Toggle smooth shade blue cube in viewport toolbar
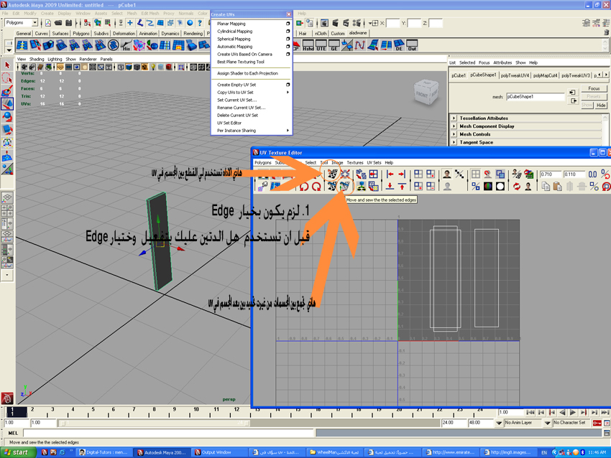The height and width of the screenshot is (458, 611). pos(129,67)
